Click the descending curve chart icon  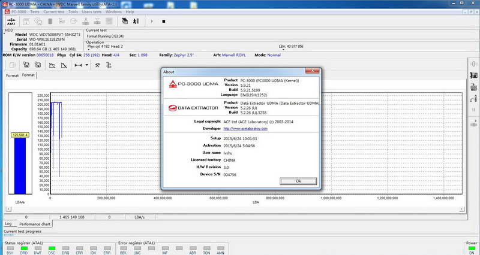coord(64,65)
